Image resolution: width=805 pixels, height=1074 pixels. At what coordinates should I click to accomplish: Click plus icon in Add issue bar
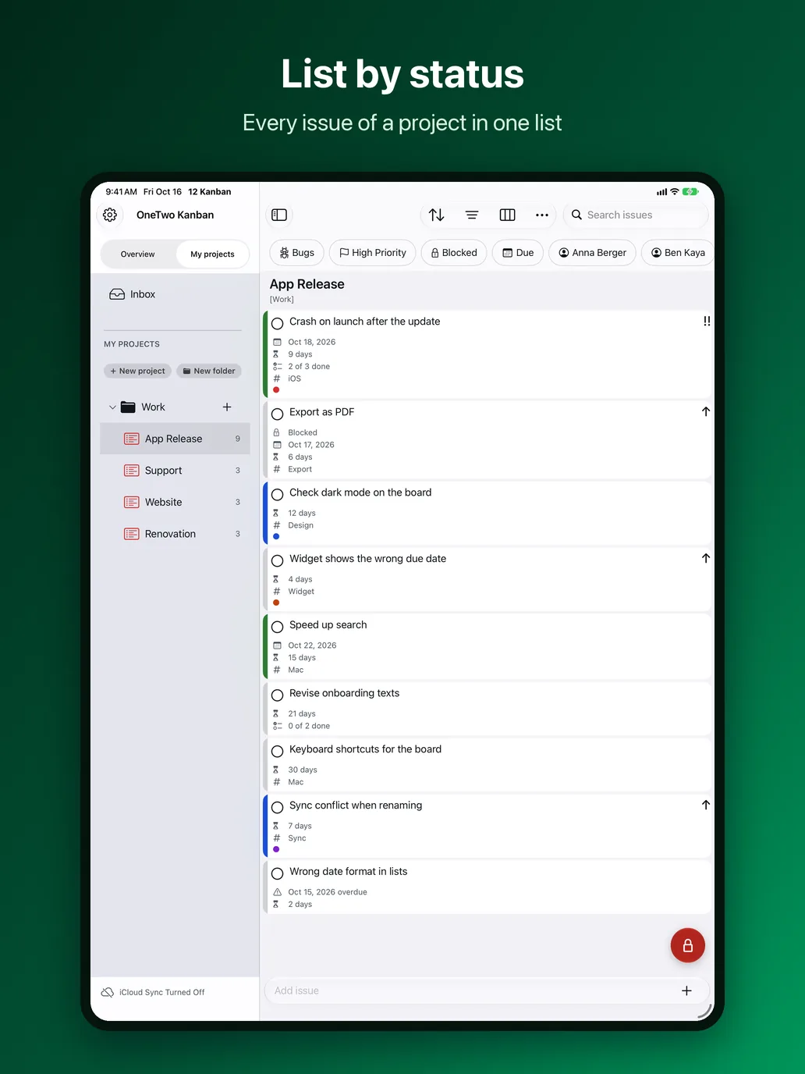(x=686, y=990)
